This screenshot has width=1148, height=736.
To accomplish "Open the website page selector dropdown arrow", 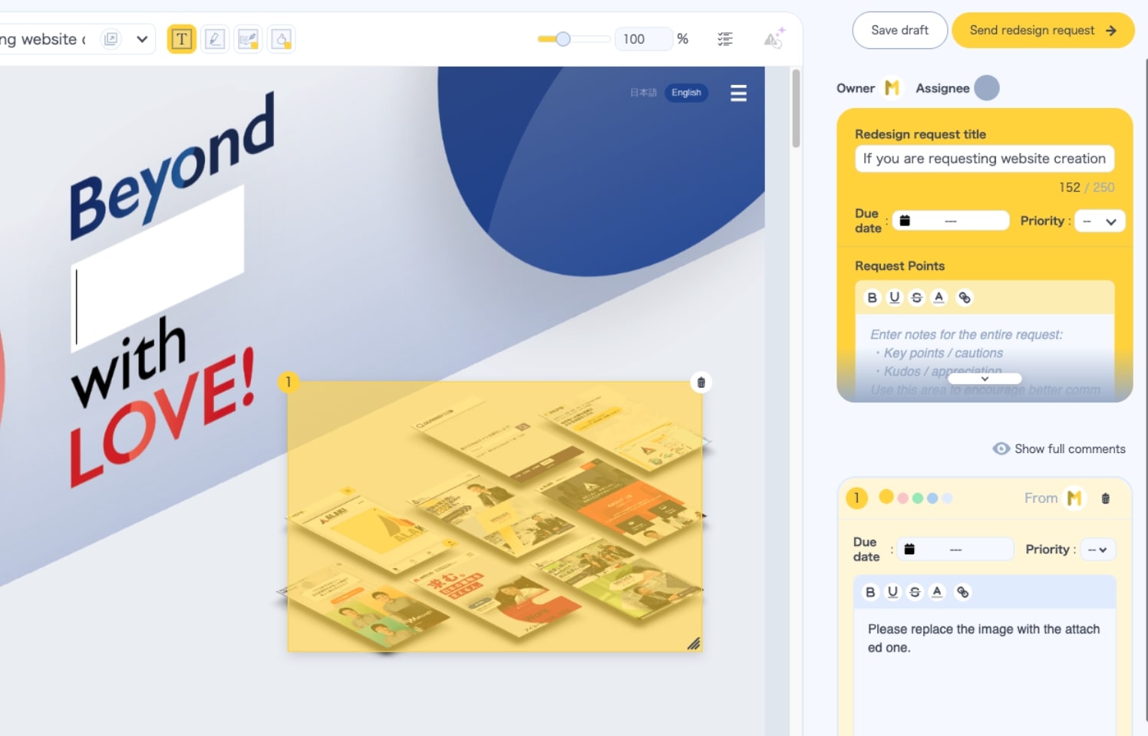I will (142, 39).
